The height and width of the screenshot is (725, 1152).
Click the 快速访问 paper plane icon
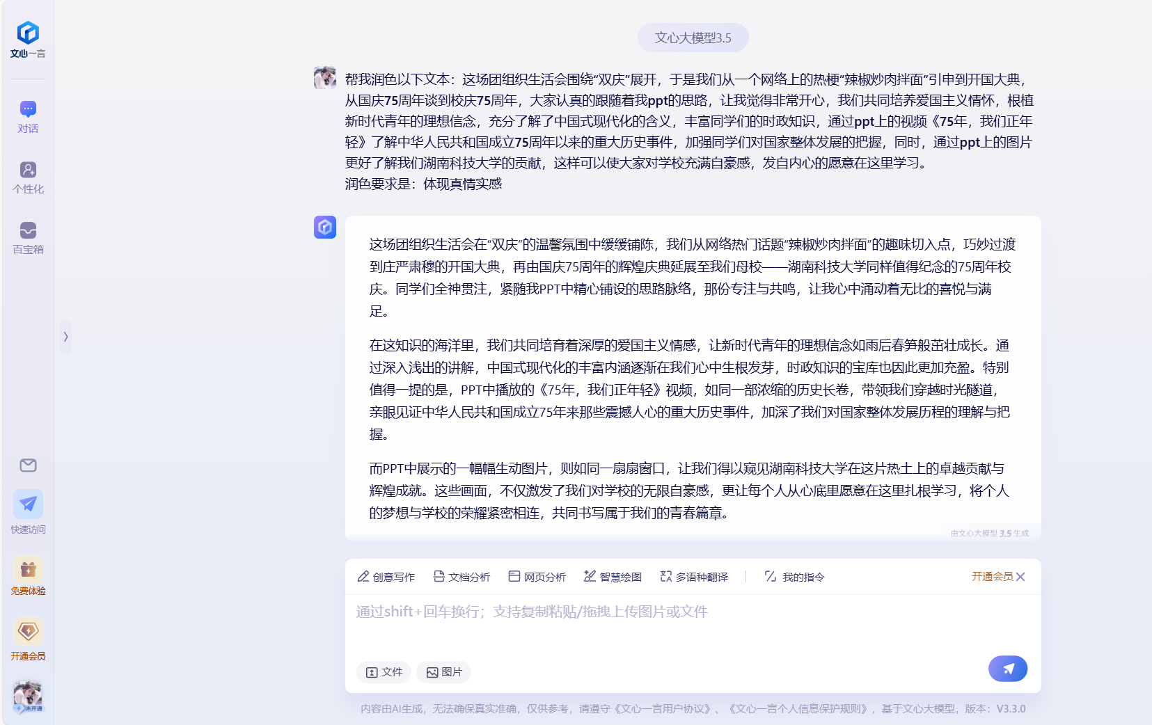click(x=28, y=504)
